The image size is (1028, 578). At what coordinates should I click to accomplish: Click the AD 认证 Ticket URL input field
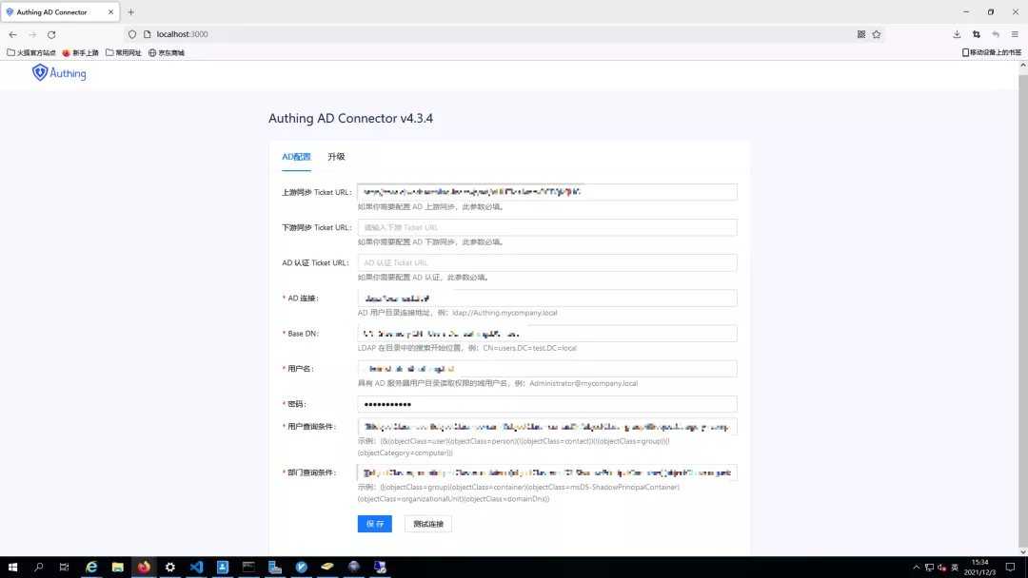[x=546, y=262]
